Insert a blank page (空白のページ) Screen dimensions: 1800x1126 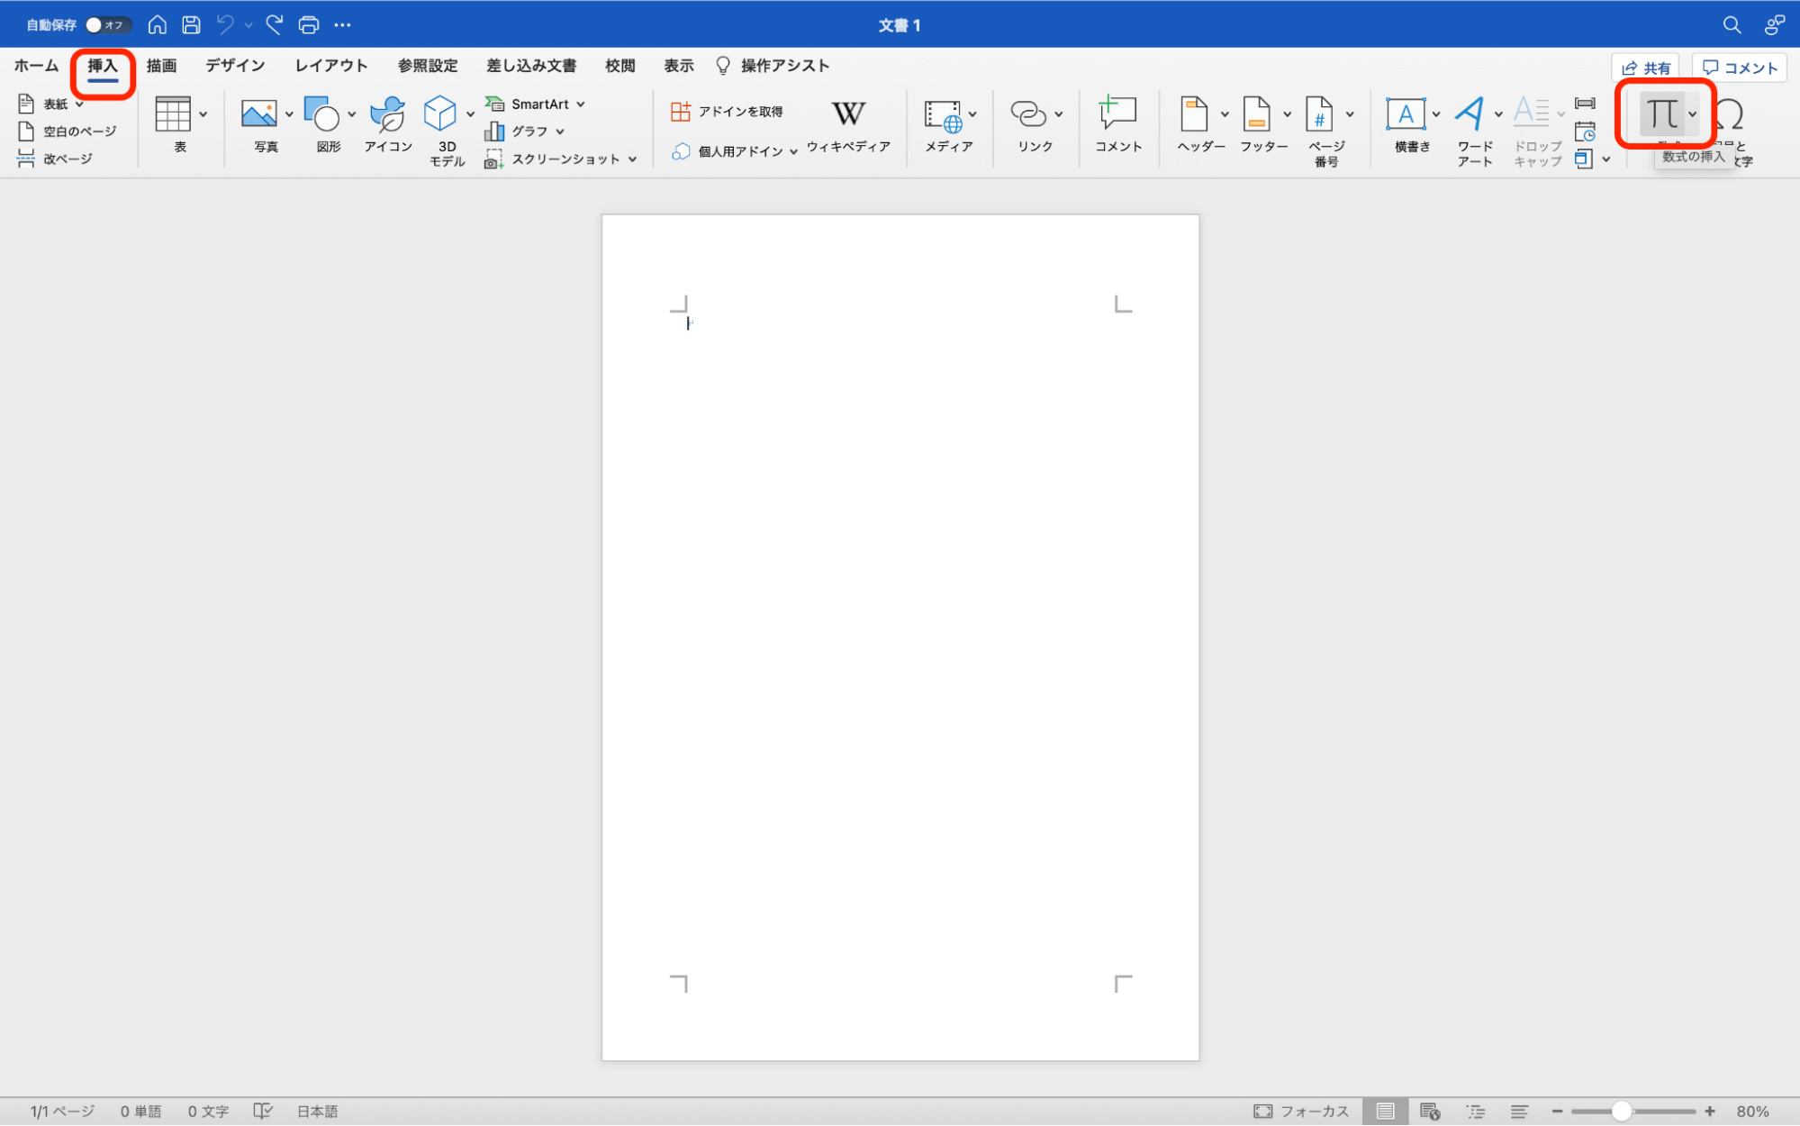(68, 132)
